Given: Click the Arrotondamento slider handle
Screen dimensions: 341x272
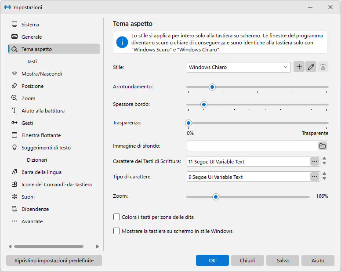Looking at the screenshot, I should click(212, 87).
